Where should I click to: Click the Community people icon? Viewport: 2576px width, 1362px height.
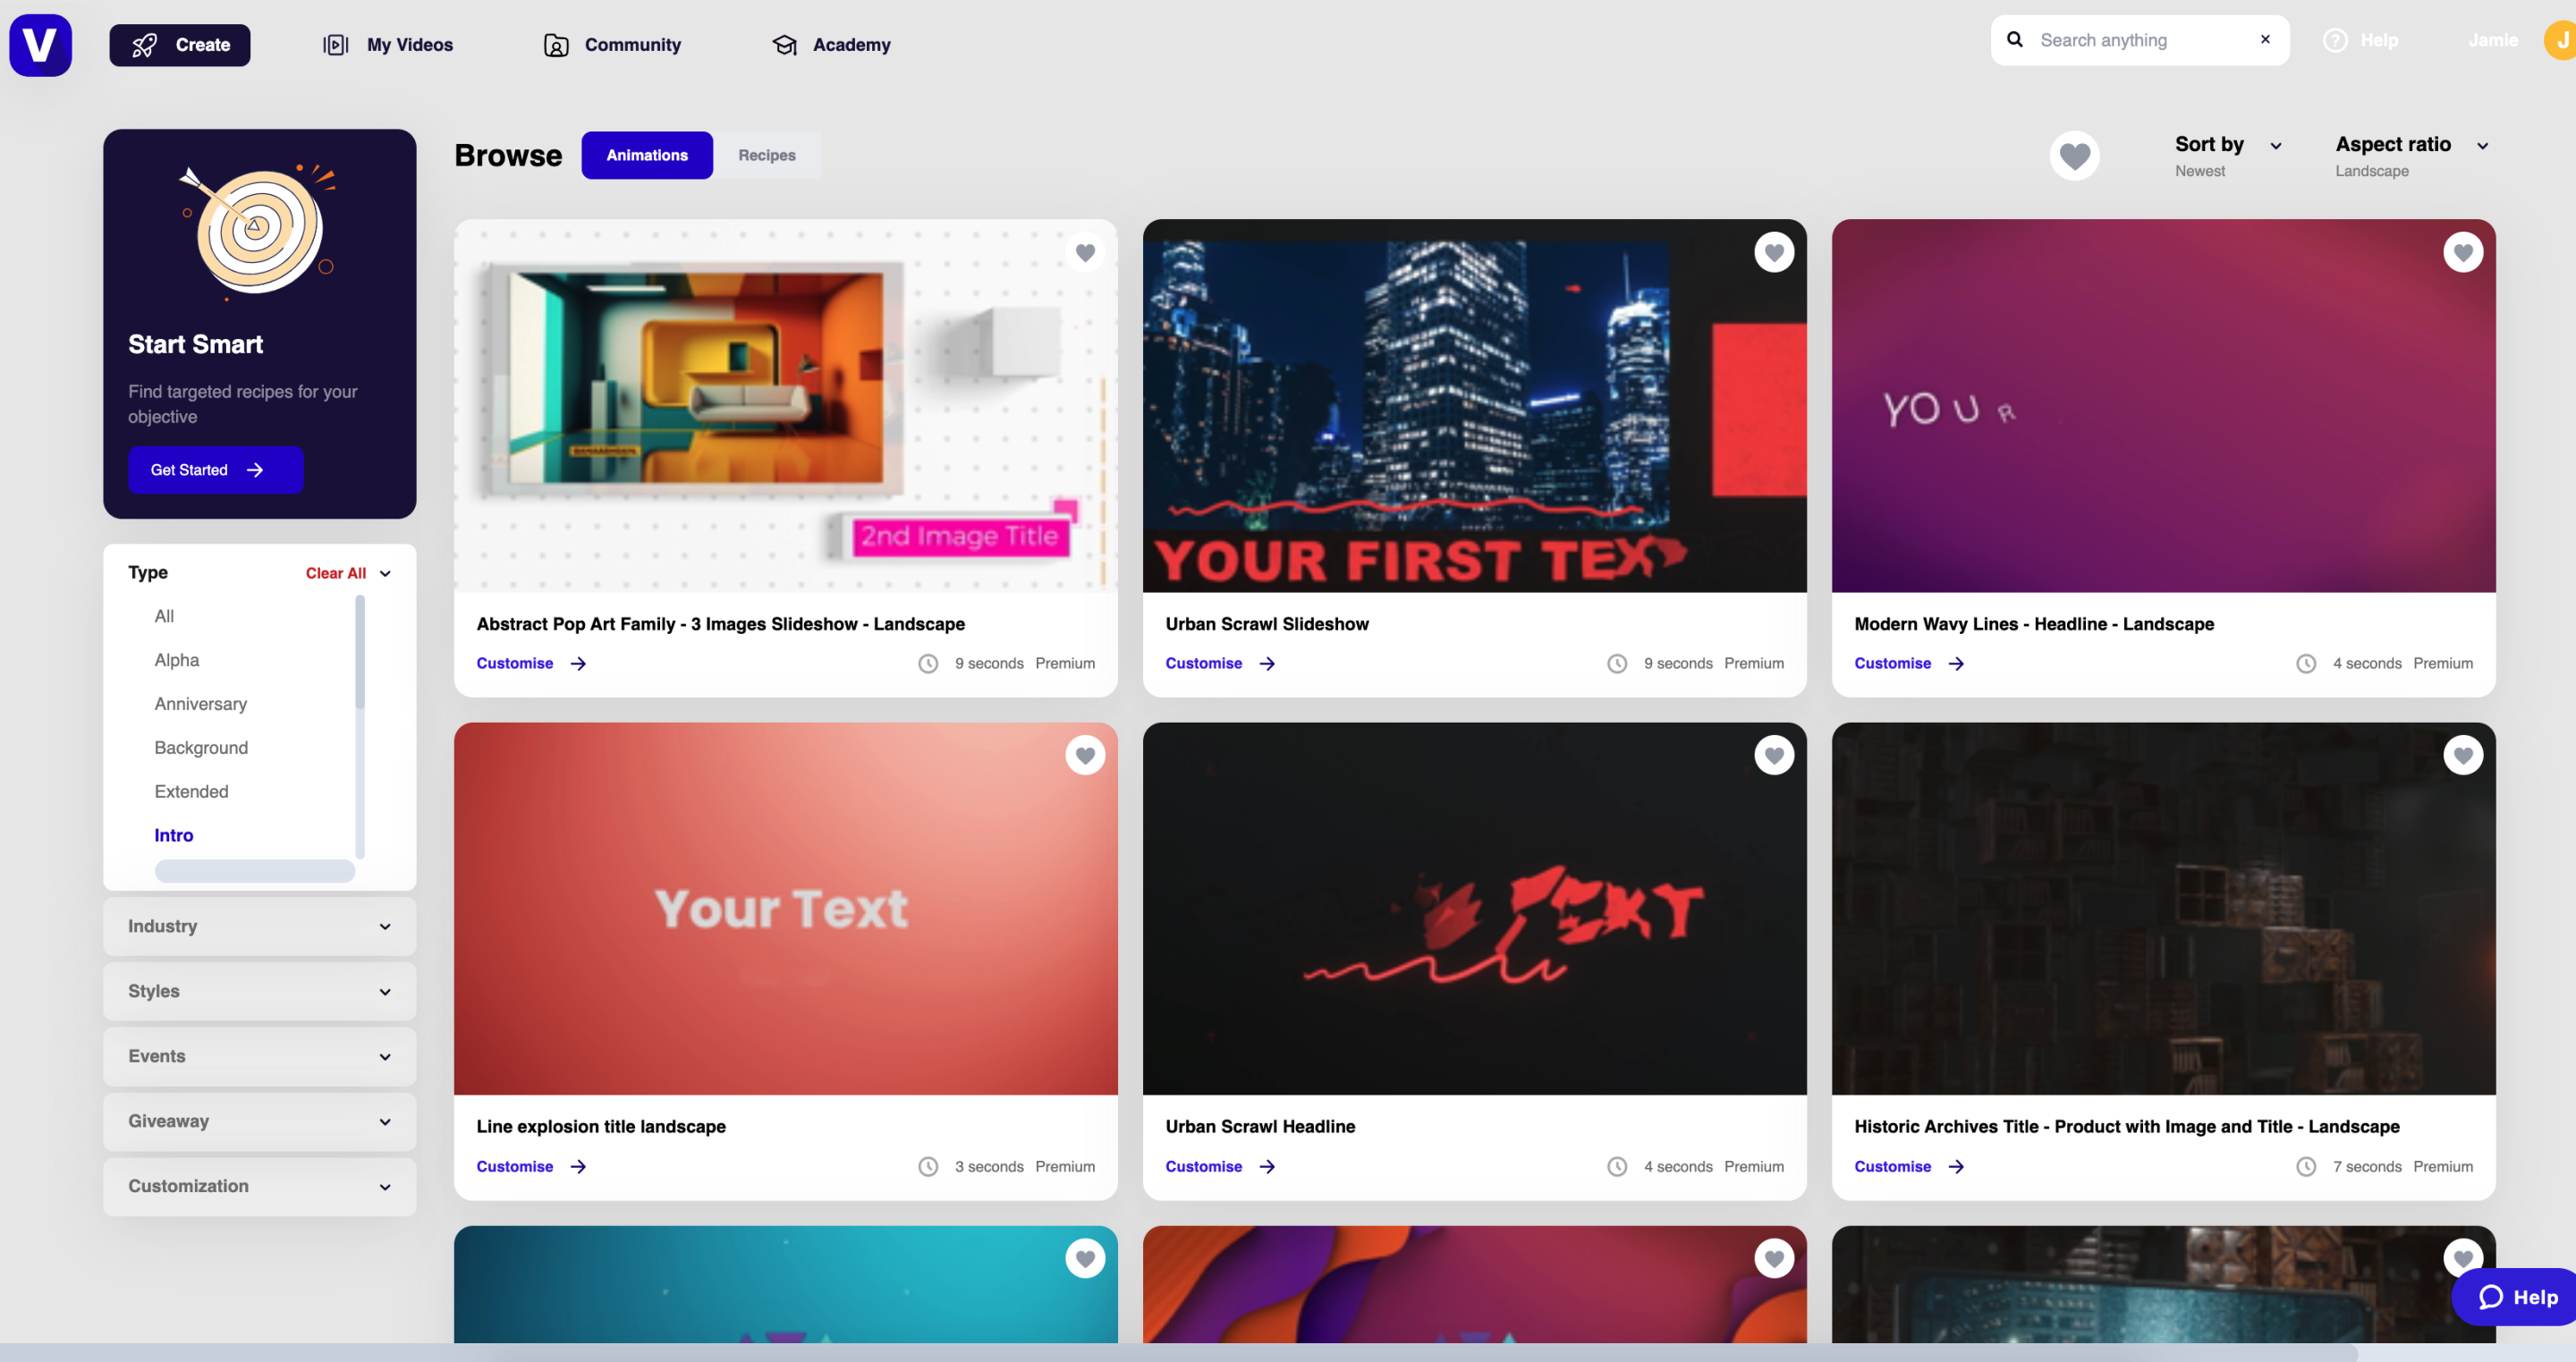pos(556,45)
